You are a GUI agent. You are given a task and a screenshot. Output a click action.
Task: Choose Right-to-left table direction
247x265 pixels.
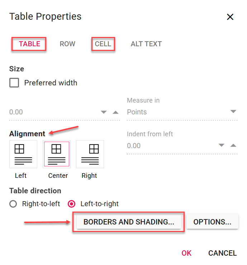[x=13, y=204]
